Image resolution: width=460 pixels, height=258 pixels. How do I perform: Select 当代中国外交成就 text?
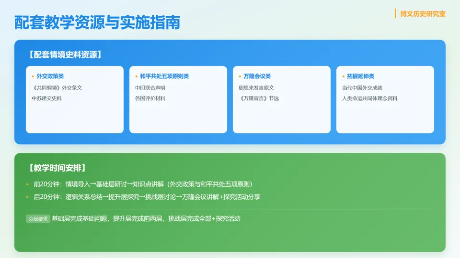coord(362,88)
